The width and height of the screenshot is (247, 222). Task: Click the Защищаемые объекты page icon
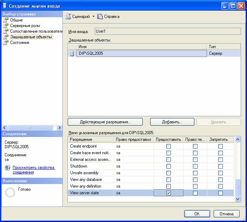(5, 37)
